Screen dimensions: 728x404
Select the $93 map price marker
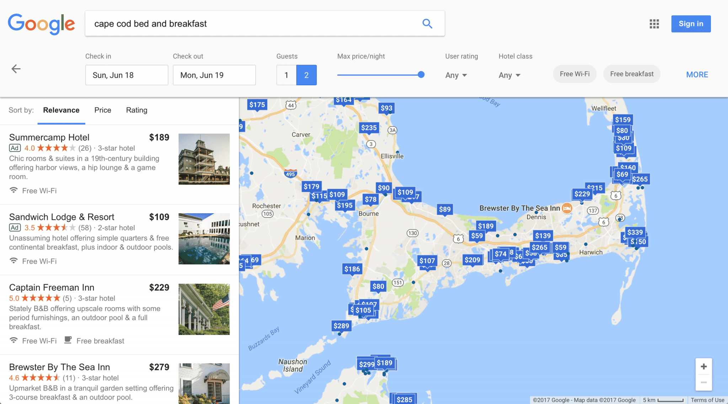tap(386, 108)
